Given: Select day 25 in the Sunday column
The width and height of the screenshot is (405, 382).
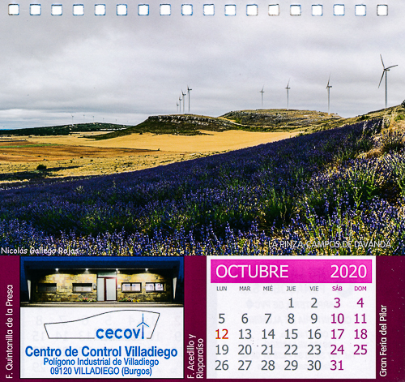Looking at the screenshot, I should (x=360, y=350).
